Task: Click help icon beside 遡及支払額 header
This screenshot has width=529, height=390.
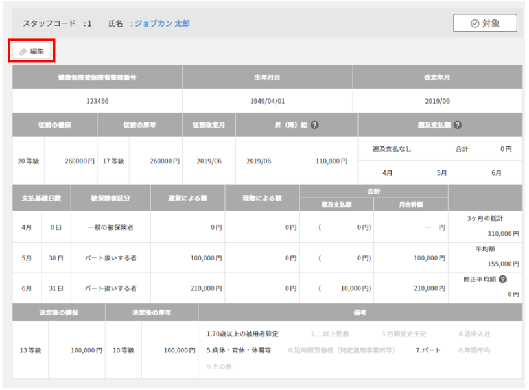Action: (x=458, y=125)
